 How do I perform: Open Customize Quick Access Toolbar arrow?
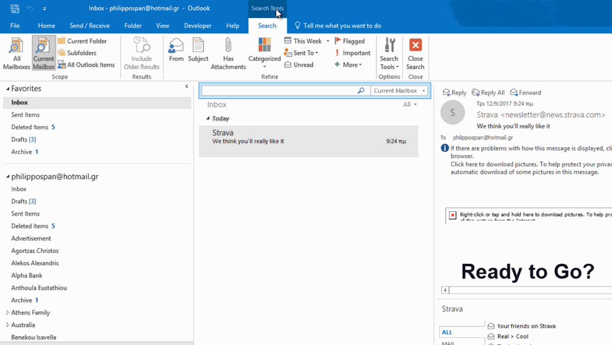click(x=44, y=8)
